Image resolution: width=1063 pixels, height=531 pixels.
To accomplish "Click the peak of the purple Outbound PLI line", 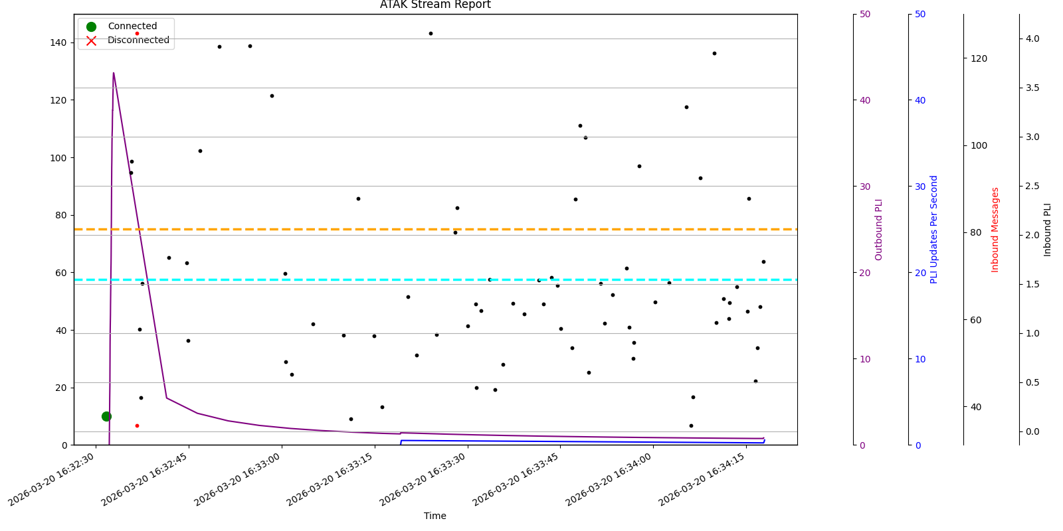I will (114, 73).
